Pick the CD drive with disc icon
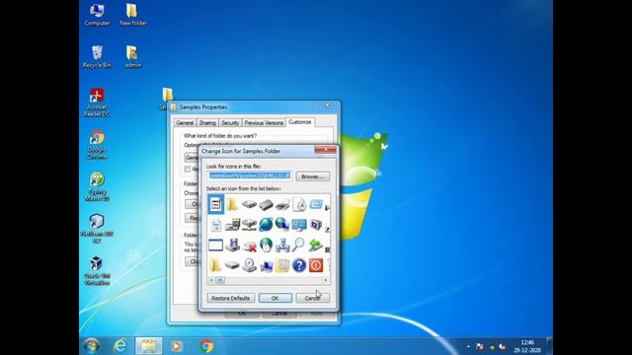 tap(249, 265)
